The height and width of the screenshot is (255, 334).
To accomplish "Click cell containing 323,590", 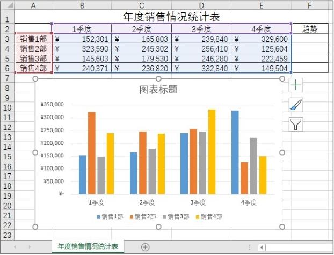I will click(82, 48).
